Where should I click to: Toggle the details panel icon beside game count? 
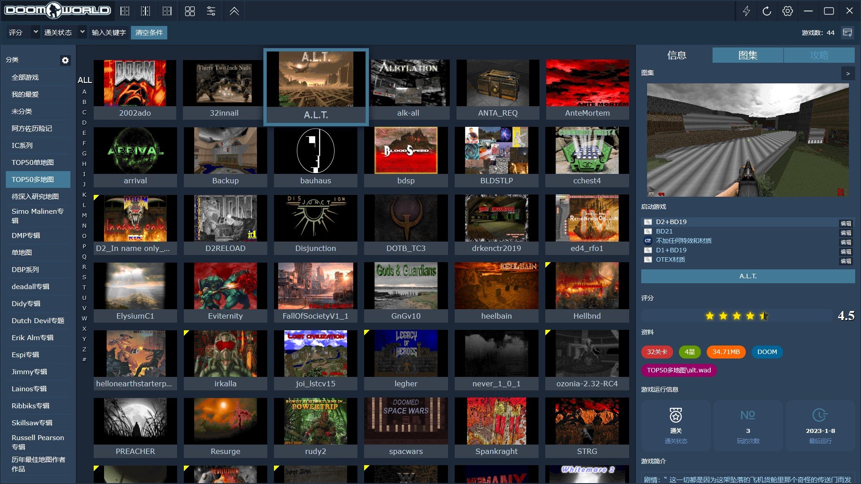click(x=848, y=32)
